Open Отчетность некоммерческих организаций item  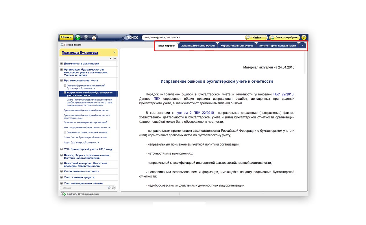pos(85,122)
